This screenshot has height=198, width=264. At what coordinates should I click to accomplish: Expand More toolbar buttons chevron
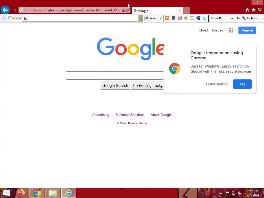(x=216, y=18)
